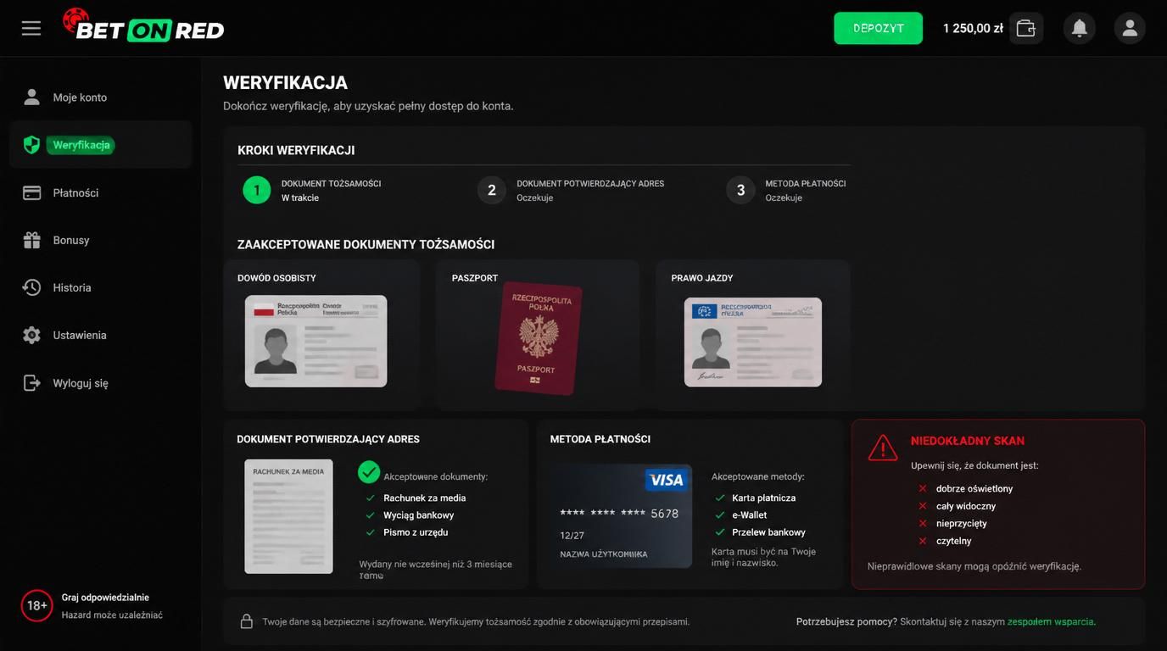
Task: Open the hamburger menu icon
Action: click(31, 28)
